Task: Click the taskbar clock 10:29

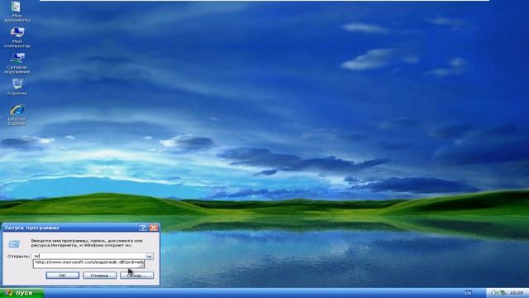Action: coord(517,293)
